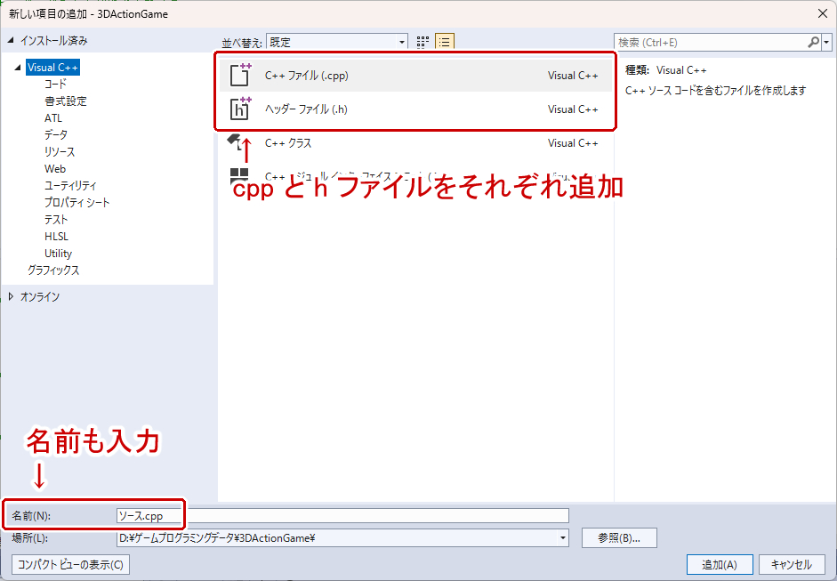This screenshot has width=837, height=581.
Task: Collapse the インストール済み section
Action: 12,41
